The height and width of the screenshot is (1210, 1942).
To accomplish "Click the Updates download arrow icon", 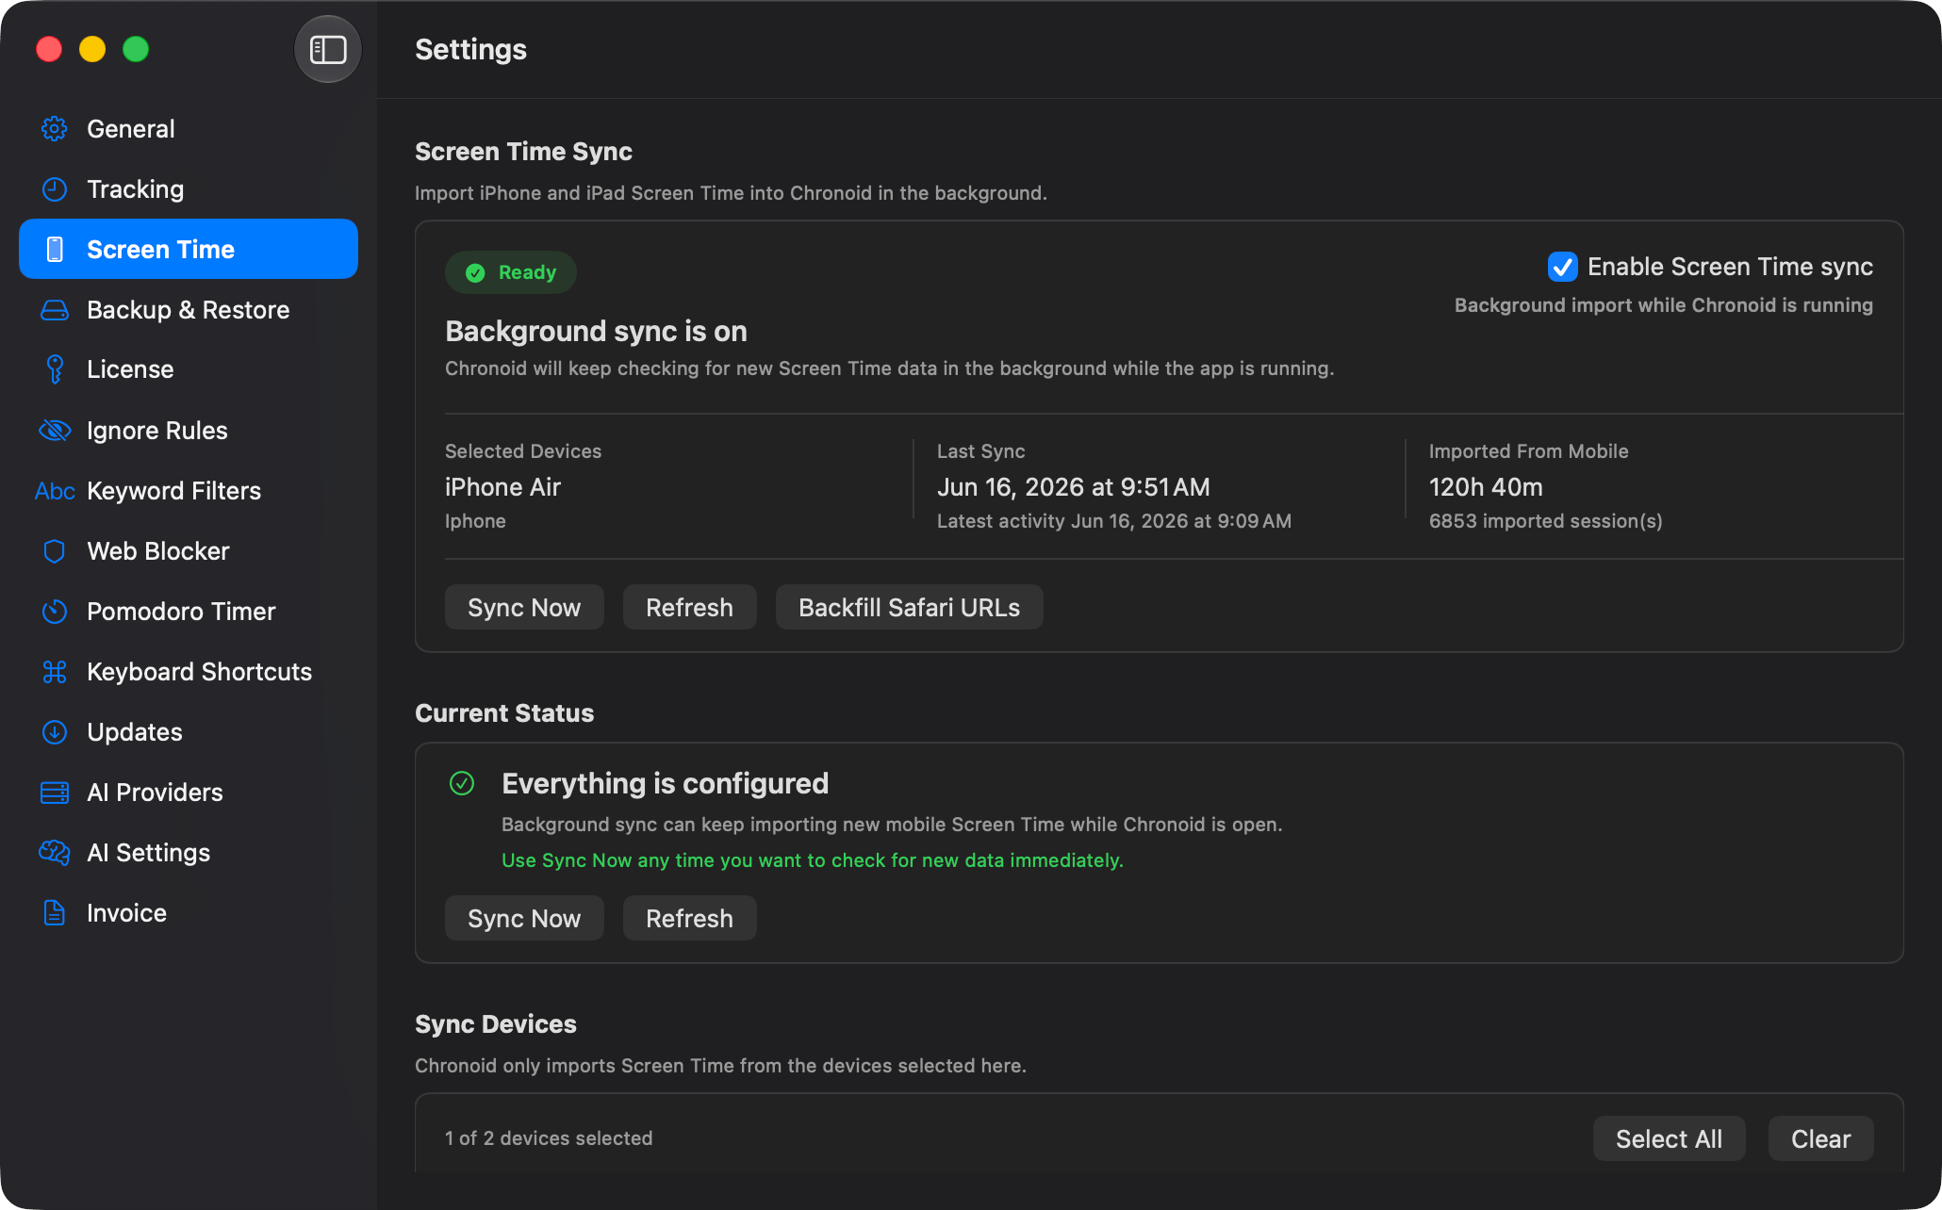I will [55, 732].
